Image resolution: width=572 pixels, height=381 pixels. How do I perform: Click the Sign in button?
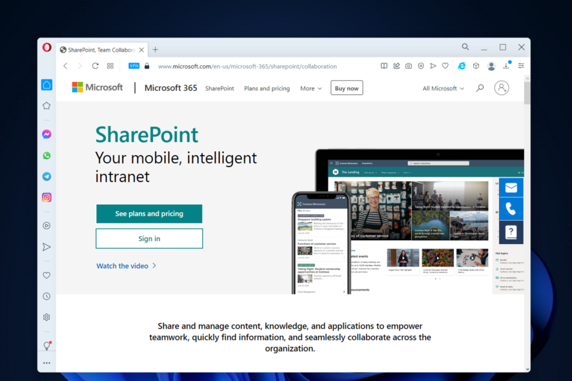pos(149,239)
